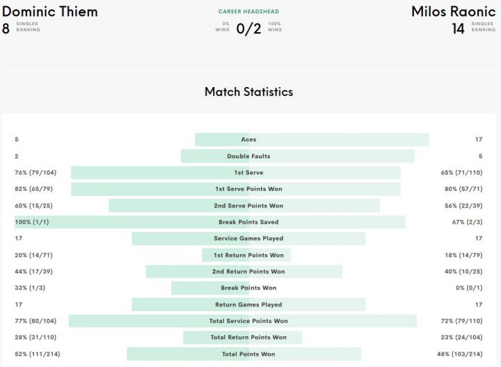Select 1st Return Points Won bar

click(x=246, y=255)
